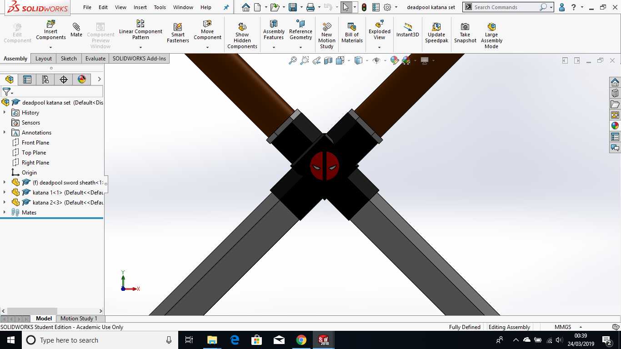The width and height of the screenshot is (621, 349).
Task: Click the Previous View icon
Action: tap(316, 60)
